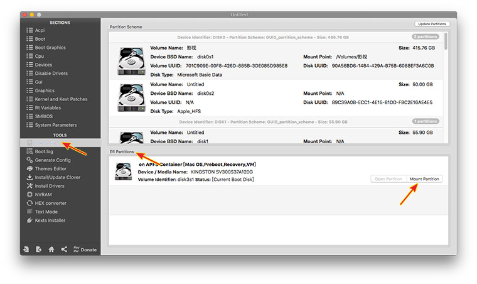Click Disk UUID 89C39A0B value
This screenshot has width=477, height=284.
[x=382, y=102]
